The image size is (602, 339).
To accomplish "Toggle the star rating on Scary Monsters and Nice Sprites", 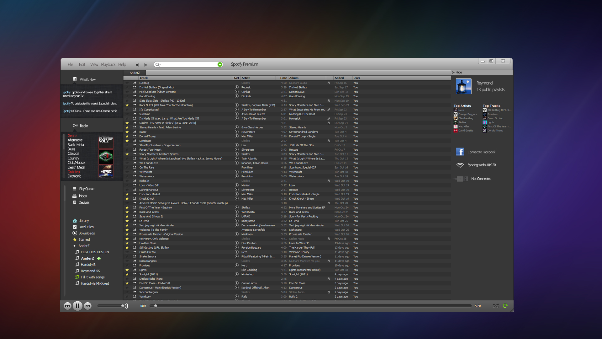I will click(x=127, y=154).
